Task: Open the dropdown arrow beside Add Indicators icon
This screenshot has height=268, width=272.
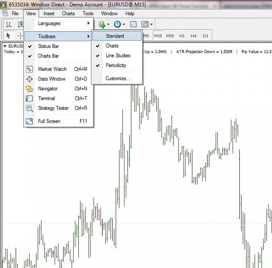Action: 108,24
